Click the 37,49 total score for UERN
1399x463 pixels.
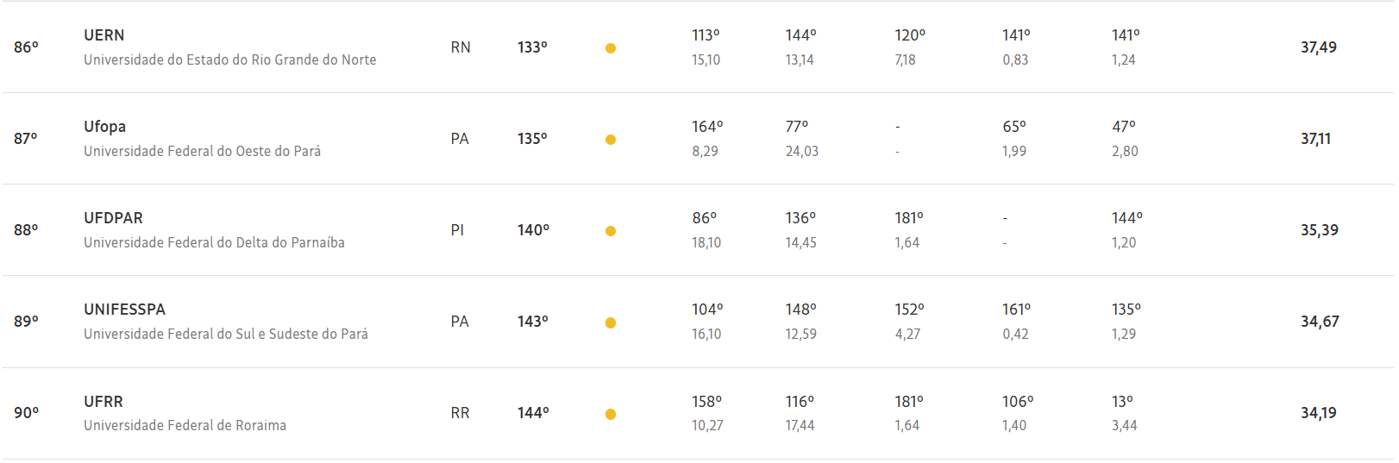(x=1319, y=47)
